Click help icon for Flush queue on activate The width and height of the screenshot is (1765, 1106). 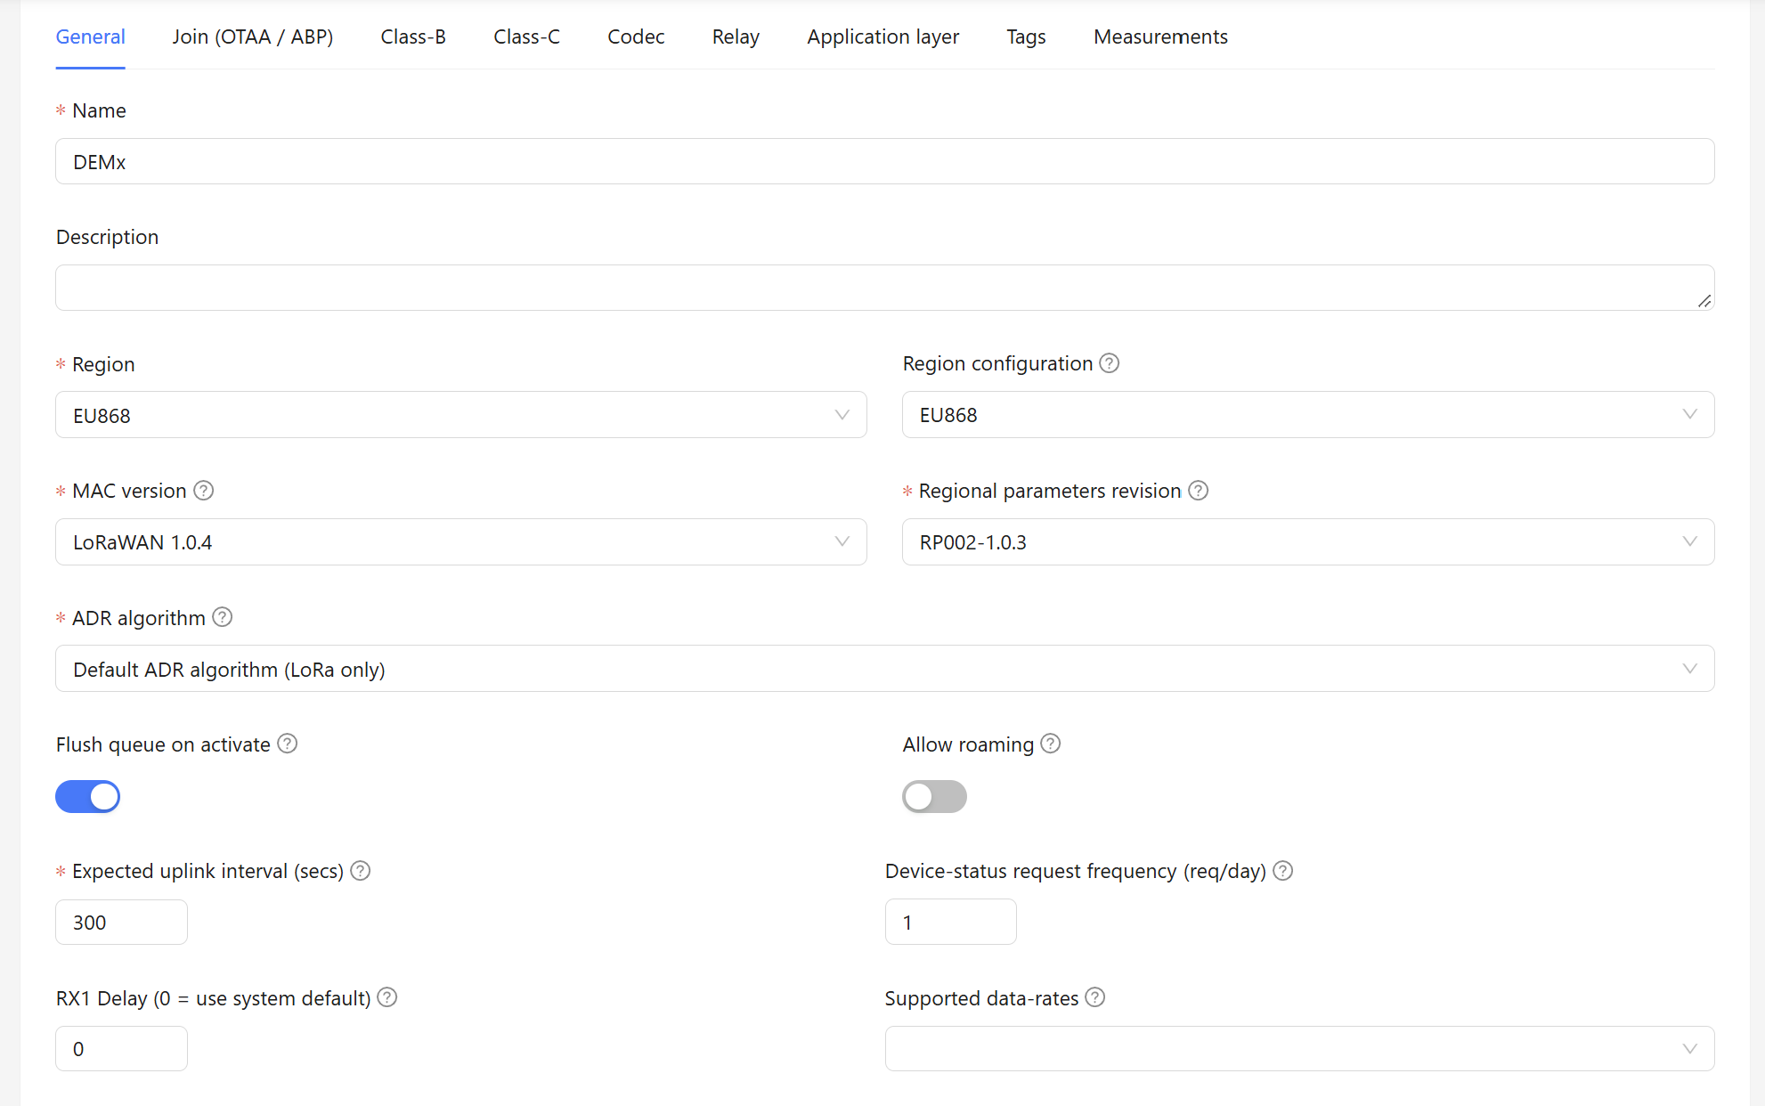(x=287, y=744)
